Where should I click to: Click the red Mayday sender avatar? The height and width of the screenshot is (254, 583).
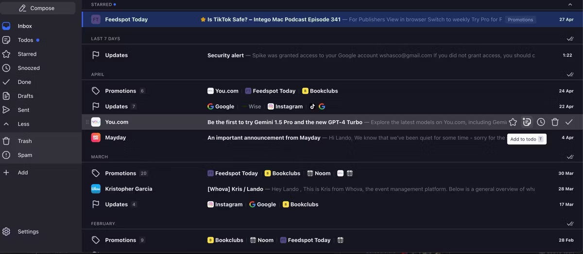[96, 138]
